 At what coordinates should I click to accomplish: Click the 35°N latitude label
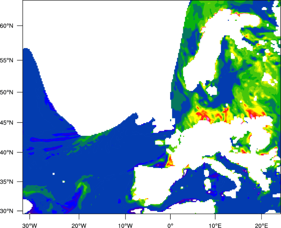[7, 182]
